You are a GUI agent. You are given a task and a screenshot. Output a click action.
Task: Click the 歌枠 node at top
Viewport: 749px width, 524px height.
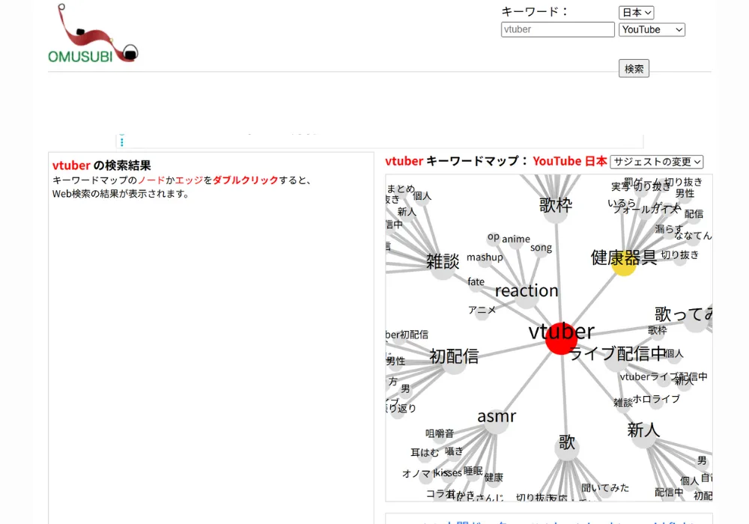point(555,209)
